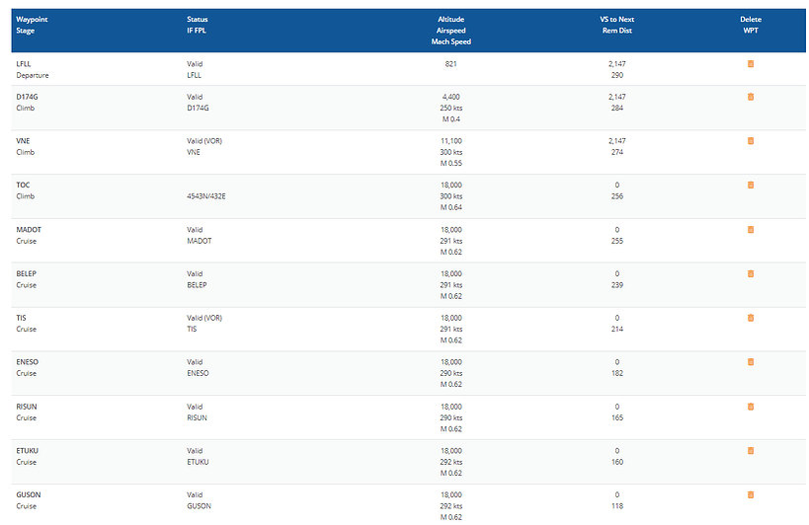Screen dimensions: 809x525
Task: Delete the D174G waypoint
Action: click(751, 97)
